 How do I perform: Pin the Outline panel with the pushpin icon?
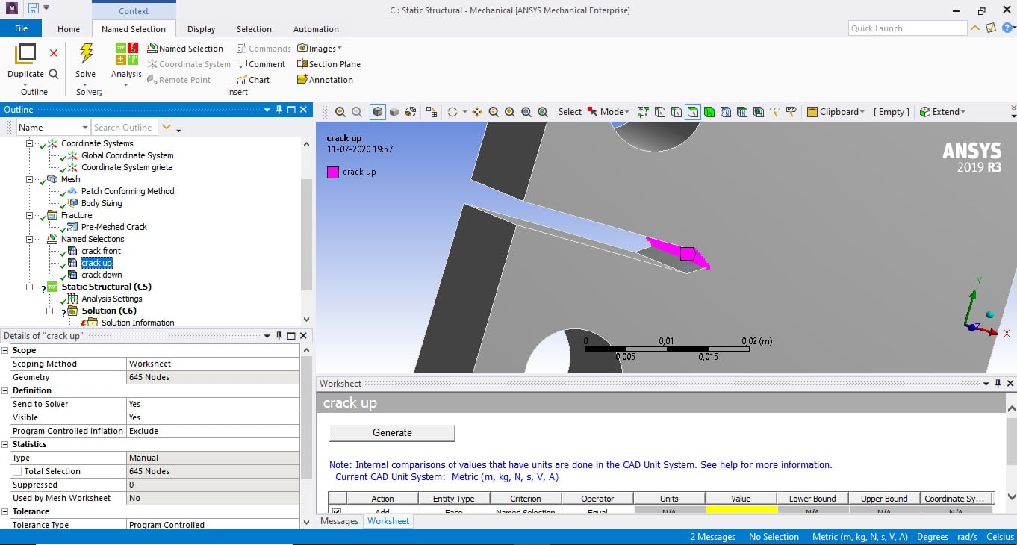point(279,110)
